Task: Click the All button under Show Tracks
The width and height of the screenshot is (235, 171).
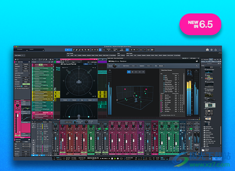Action: pos(68,56)
